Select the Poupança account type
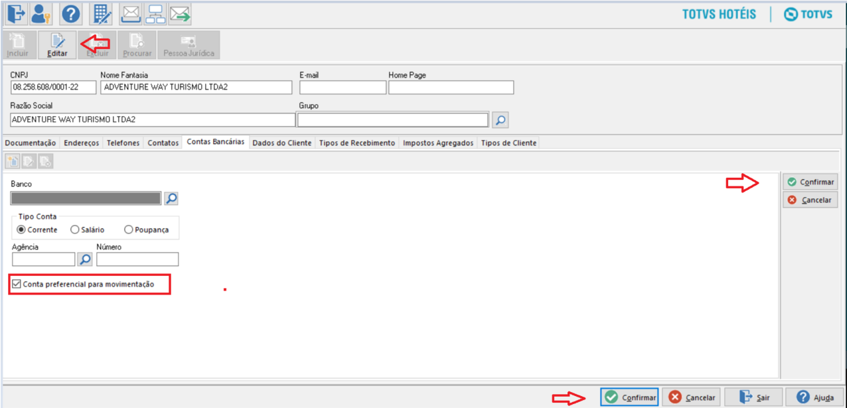The width and height of the screenshot is (847, 408). pyautogui.click(x=147, y=230)
